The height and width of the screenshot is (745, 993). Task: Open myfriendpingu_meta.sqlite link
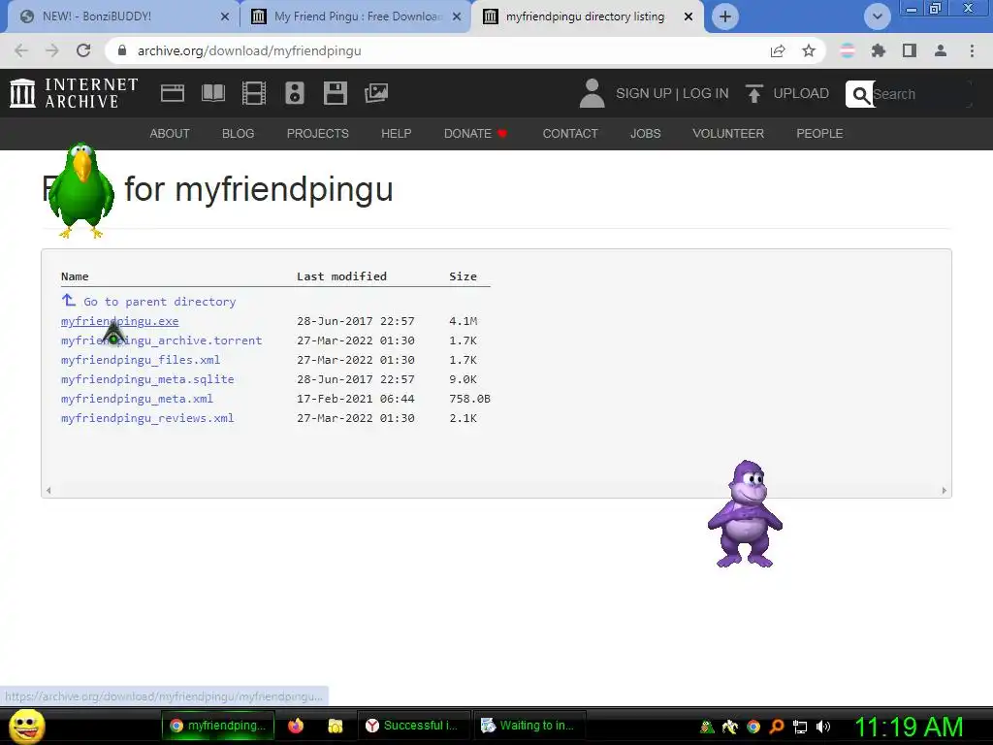tap(147, 379)
